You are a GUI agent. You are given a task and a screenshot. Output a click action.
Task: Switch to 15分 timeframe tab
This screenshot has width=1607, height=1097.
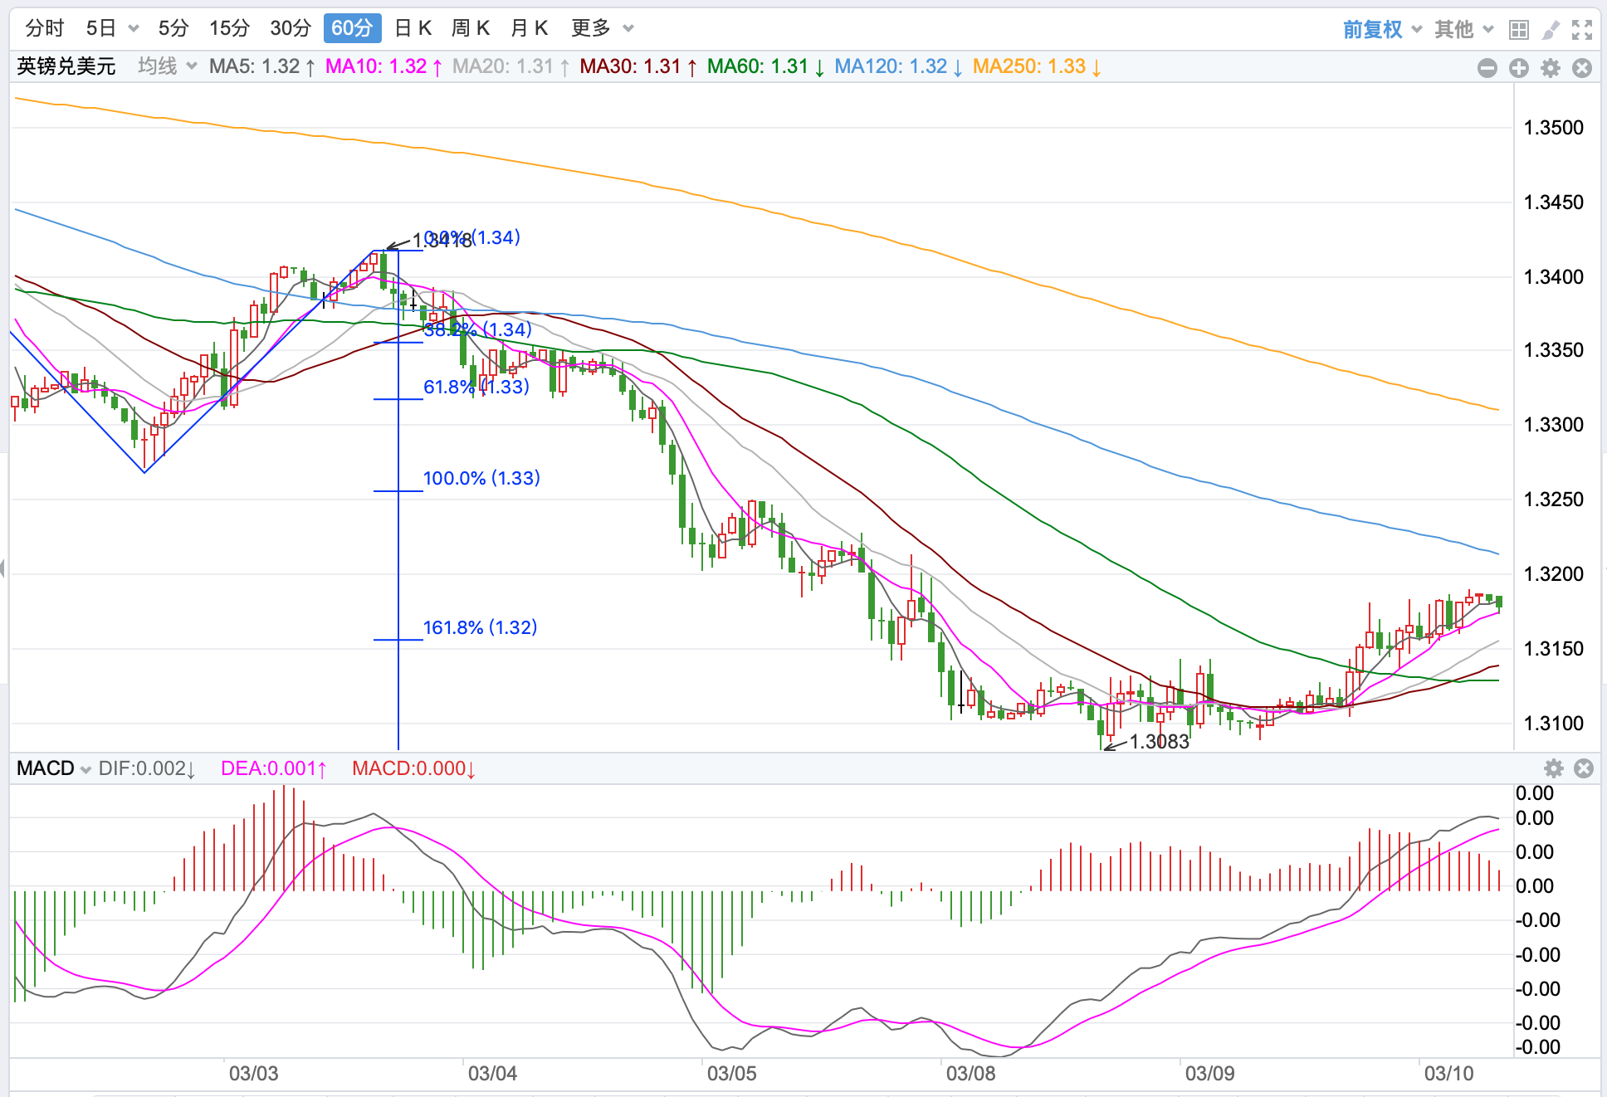(229, 28)
